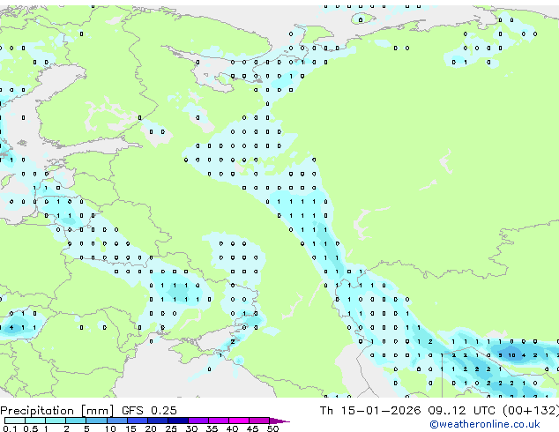This screenshot has width=559, height=432.
Task: Pick the 45–50 mm magenta legend swatch
Action: [x=259, y=421]
